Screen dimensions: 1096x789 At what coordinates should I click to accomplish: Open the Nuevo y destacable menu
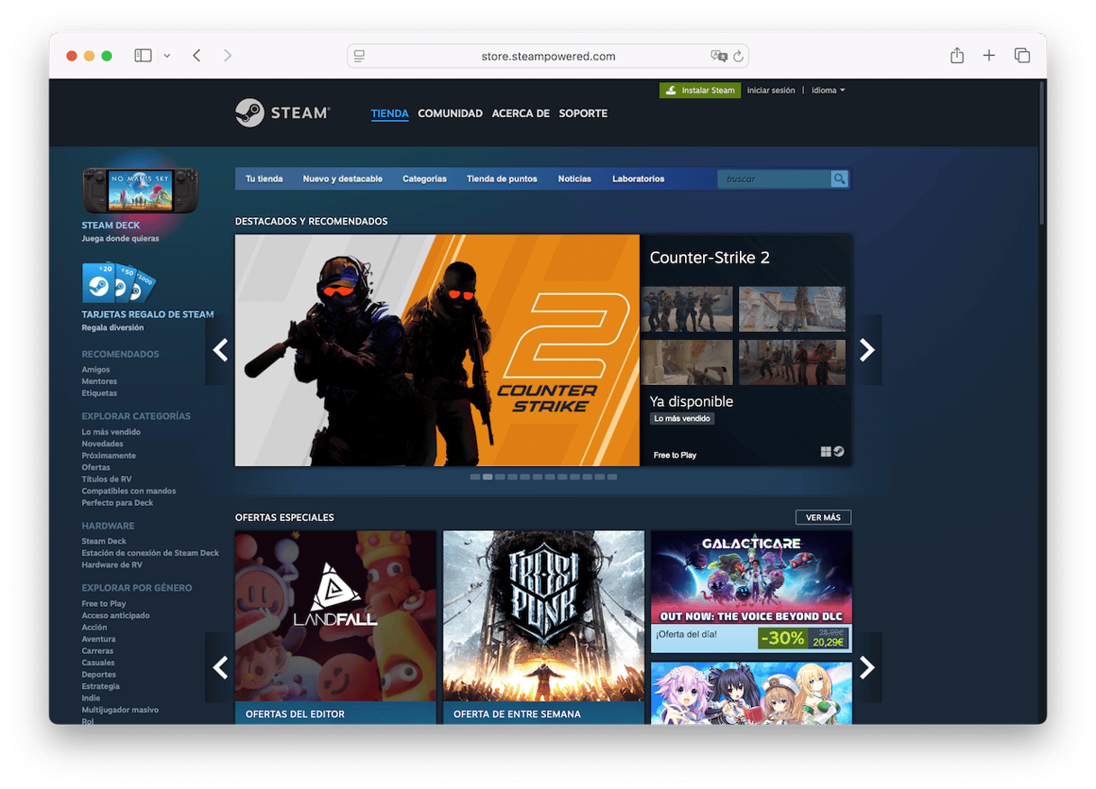[x=342, y=179]
